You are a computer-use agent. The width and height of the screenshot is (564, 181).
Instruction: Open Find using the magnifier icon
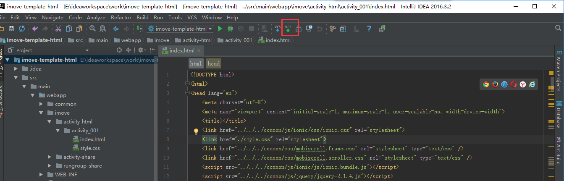pyautogui.click(x=92, y=29)
